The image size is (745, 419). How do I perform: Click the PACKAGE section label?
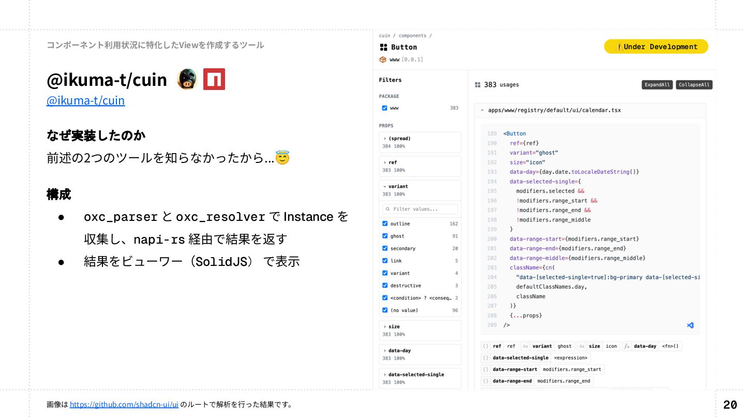click(x=389, y=96)
